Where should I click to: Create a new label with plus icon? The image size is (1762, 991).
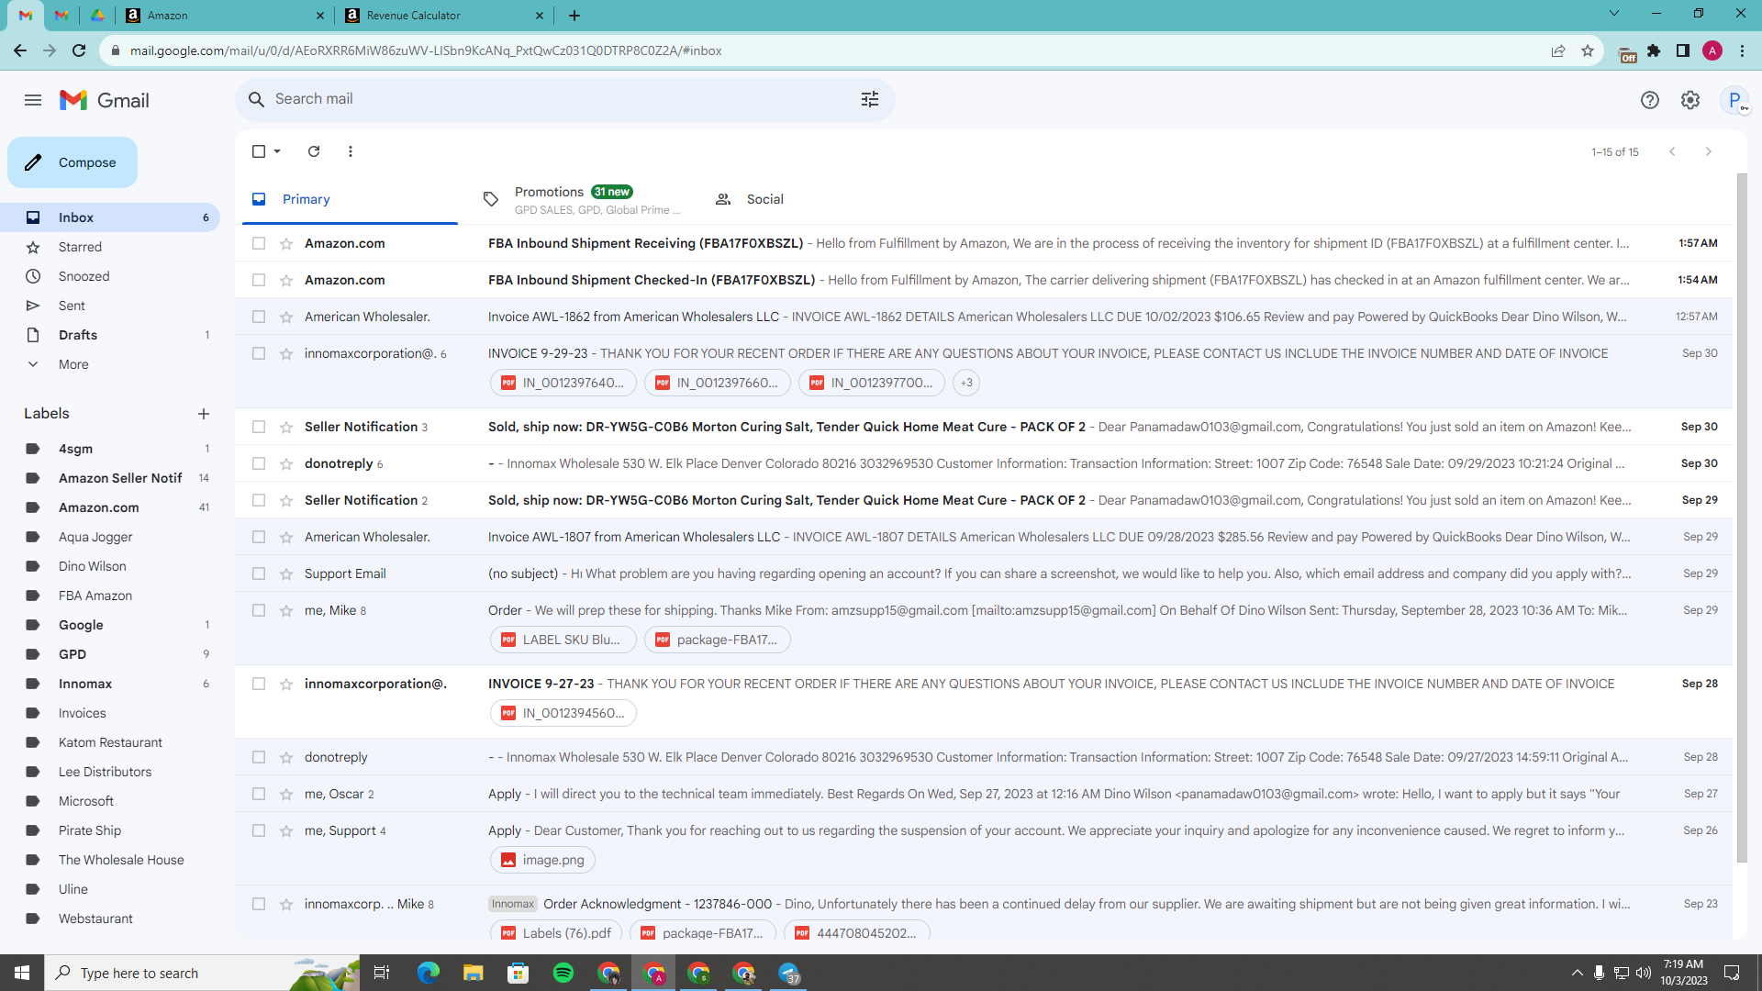(x=204, y=414)
